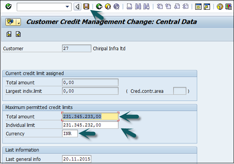Go to First Page icon

(160, 7)
